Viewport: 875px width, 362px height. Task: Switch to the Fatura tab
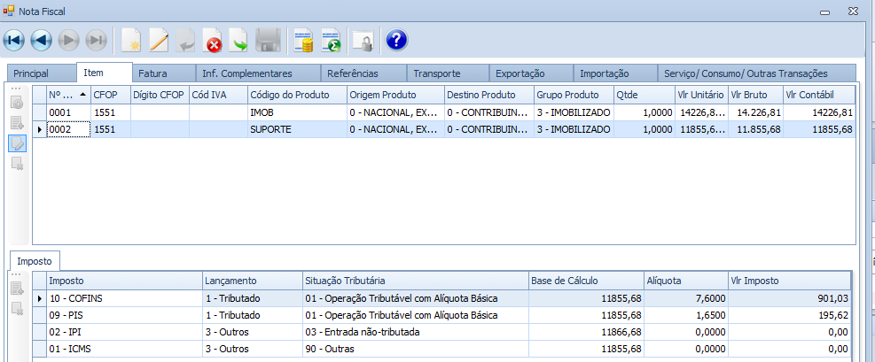[153, 73]
